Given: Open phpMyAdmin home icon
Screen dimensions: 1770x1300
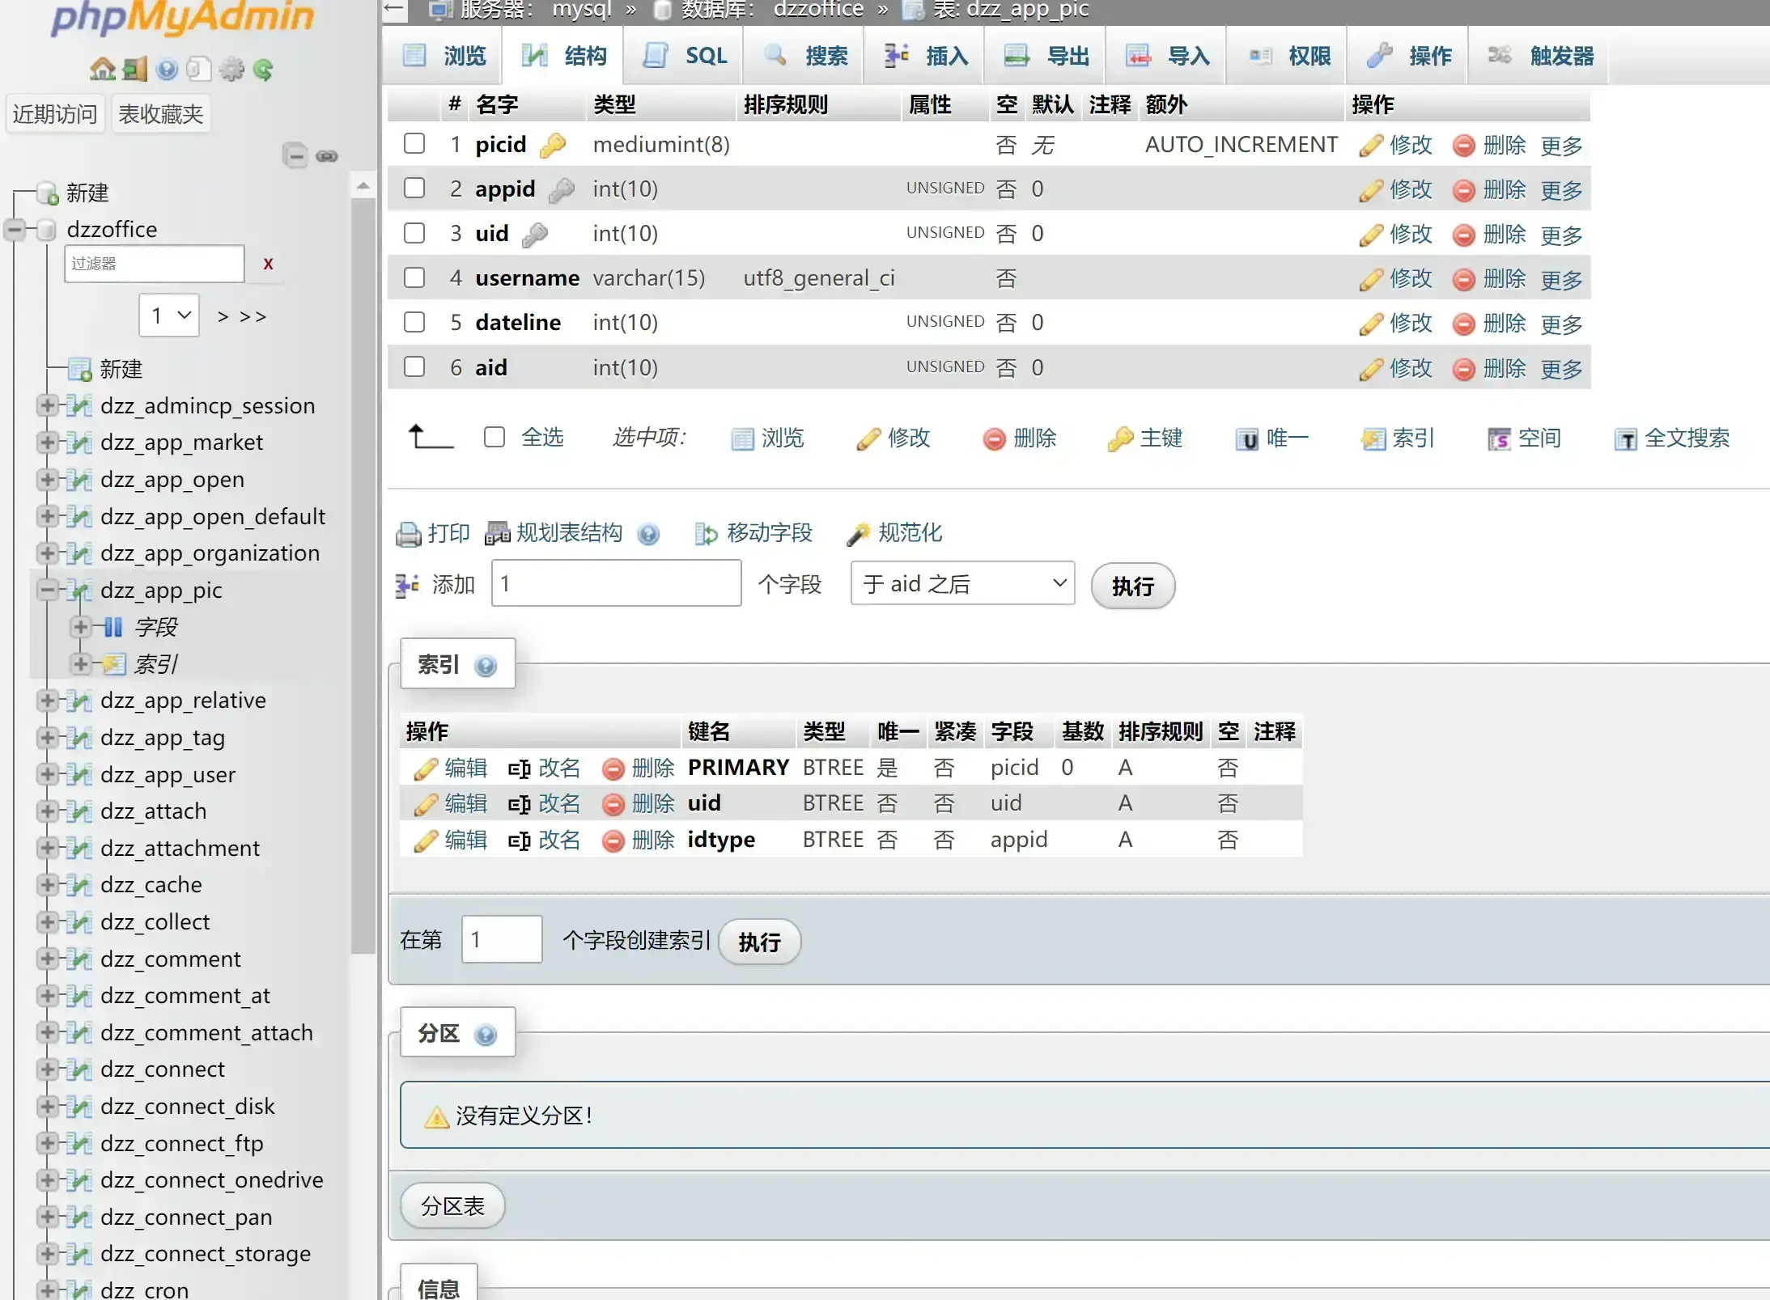Looking at the screenshot, I should point(102,70).
